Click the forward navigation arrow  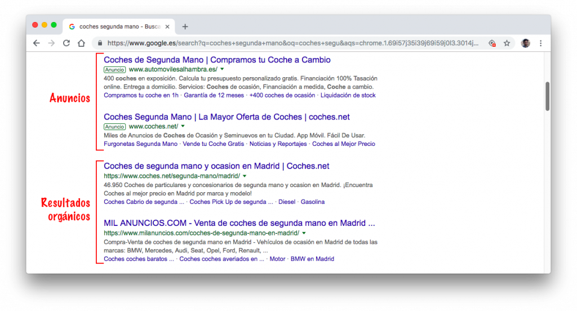tap(51, 43)
